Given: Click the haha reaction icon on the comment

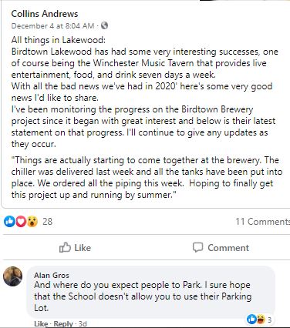Looking at the screenshot, I should tap(261, 320).
